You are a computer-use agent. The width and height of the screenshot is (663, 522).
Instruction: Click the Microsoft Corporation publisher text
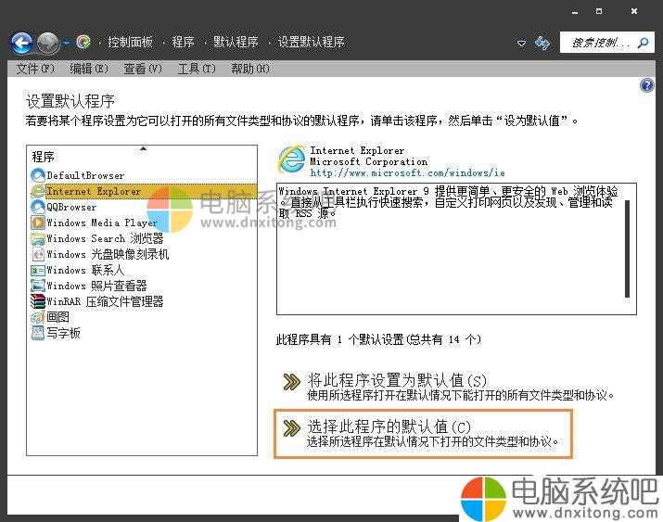[369, 161]
